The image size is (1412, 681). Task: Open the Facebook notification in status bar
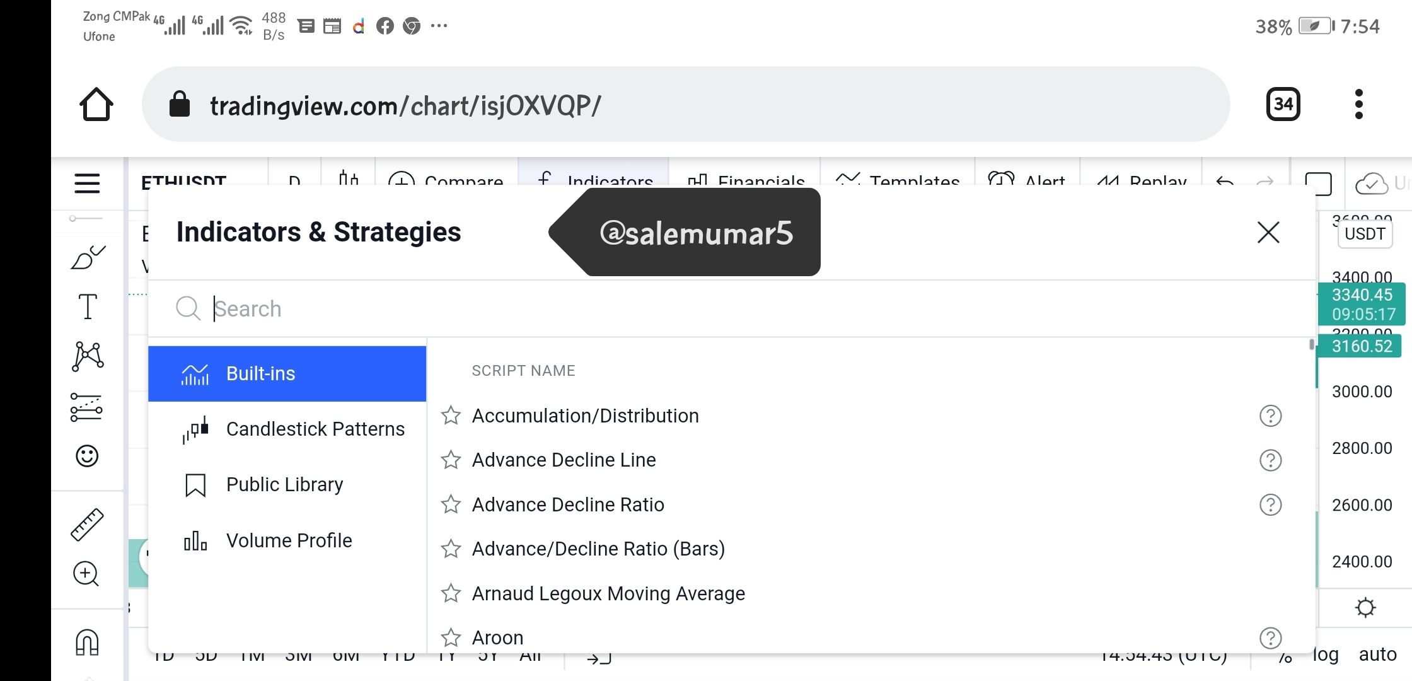[x=385, y=26]
